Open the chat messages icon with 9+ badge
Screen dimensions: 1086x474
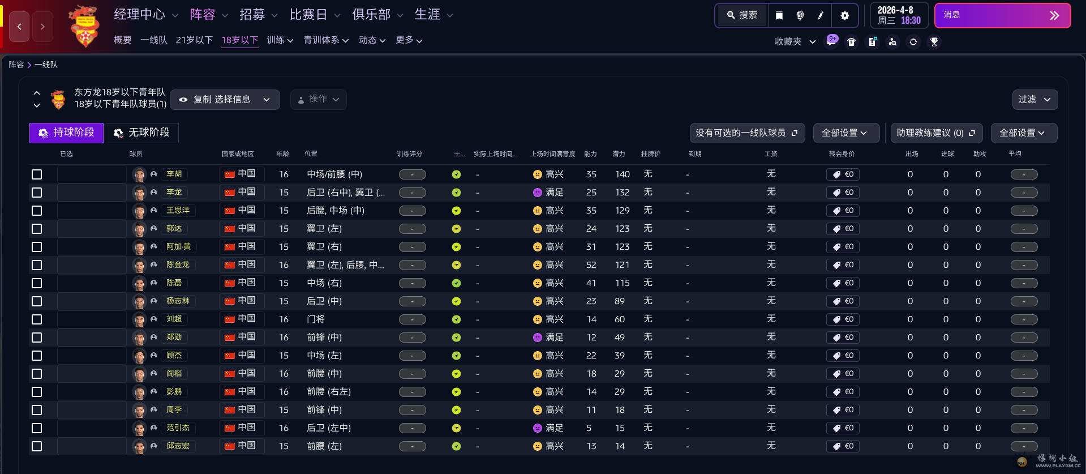pos(831,41)
